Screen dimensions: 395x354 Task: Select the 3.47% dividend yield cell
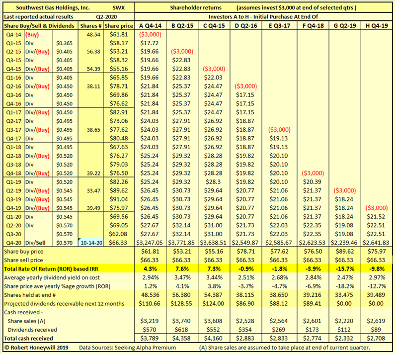pyautogui.click(x=182, y=277)
